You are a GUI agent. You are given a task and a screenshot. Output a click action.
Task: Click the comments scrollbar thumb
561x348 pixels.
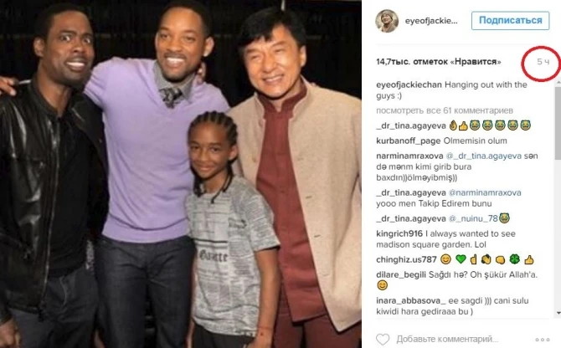tap(558, 122)
